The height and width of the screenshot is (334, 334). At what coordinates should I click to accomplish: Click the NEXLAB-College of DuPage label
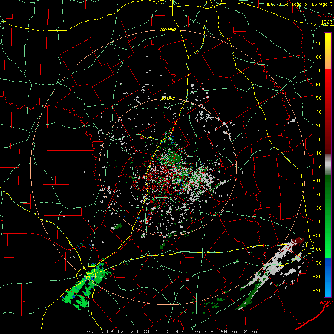pyautogui.click(x=296, y=4)
